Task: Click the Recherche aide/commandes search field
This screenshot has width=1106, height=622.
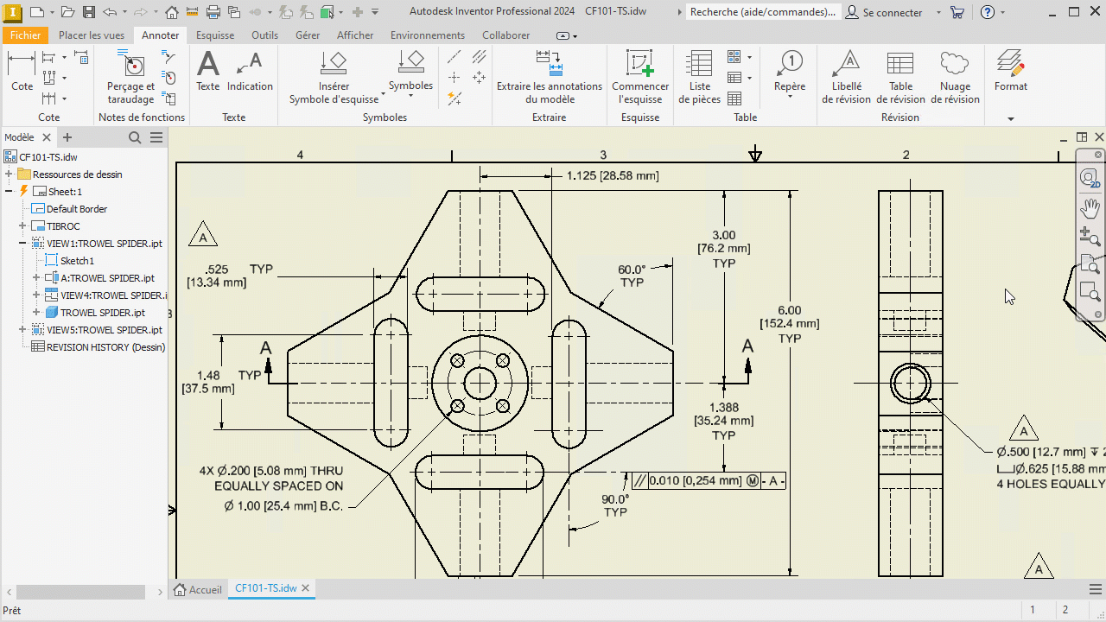Action: 762,12
